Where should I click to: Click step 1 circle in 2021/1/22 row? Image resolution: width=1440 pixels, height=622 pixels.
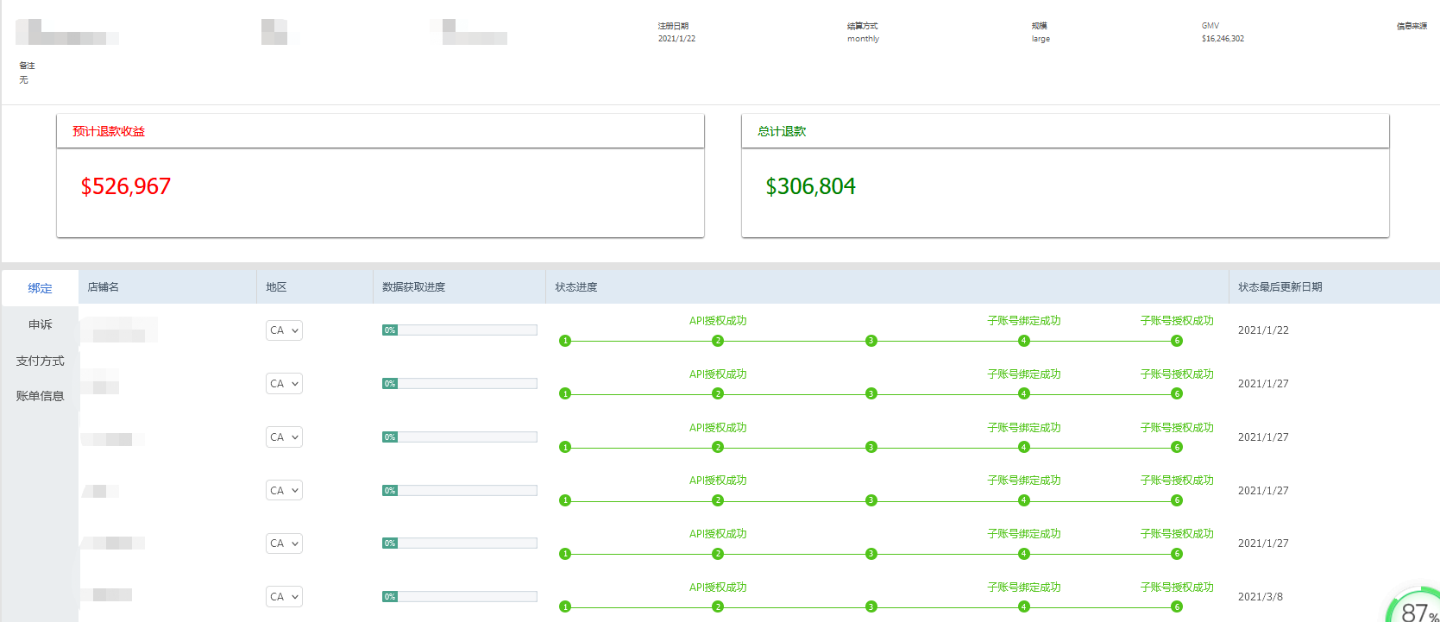click(x=565, y=341)
